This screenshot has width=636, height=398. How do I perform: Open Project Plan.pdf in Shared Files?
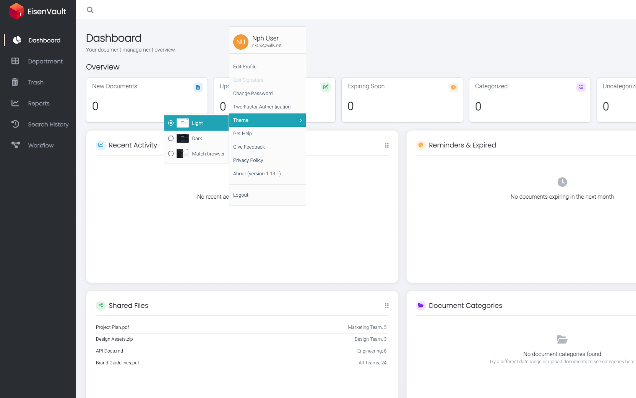pos(112,327)
